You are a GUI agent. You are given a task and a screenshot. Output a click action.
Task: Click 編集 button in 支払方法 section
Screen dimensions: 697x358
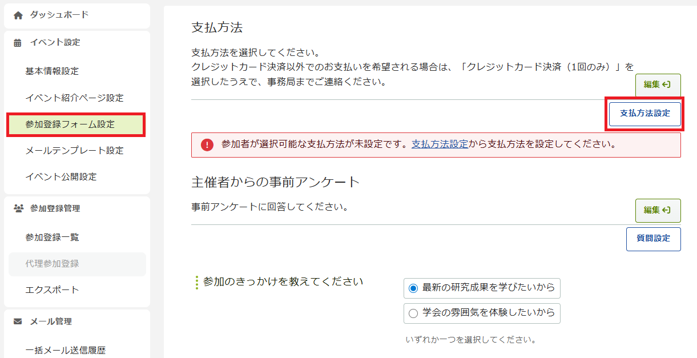[658, 85]
